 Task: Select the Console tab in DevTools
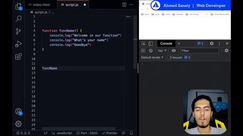pyautogui.click(x=166, y=43)
